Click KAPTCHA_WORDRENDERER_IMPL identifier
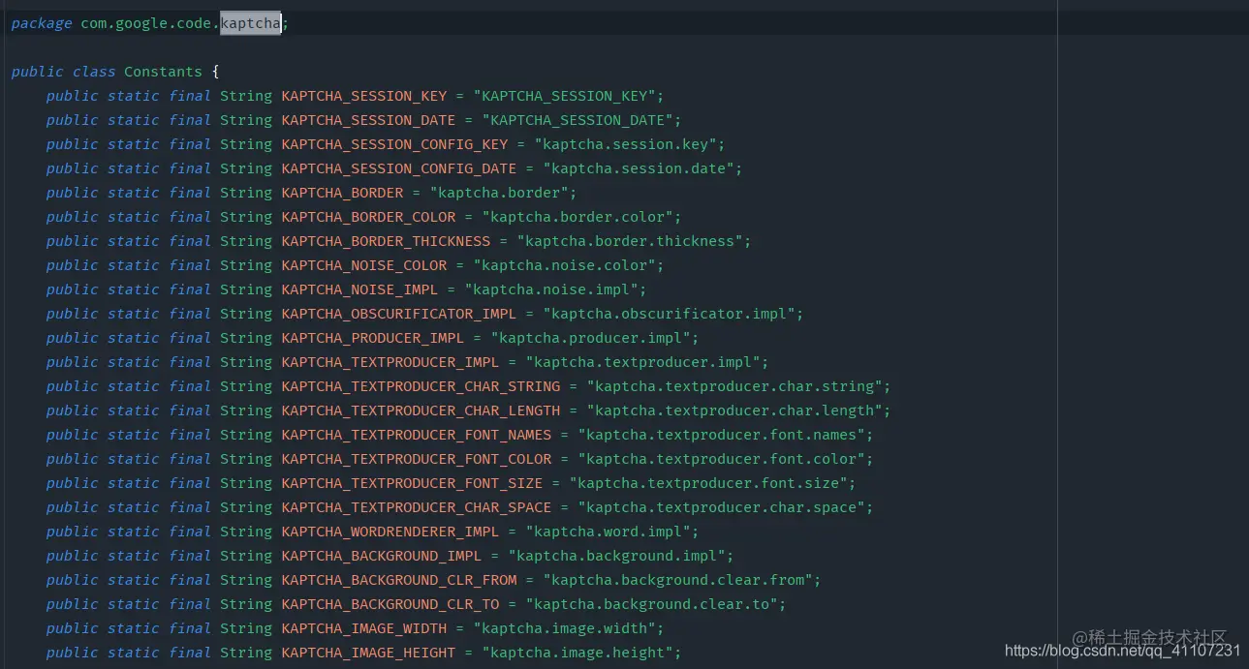 390,532
